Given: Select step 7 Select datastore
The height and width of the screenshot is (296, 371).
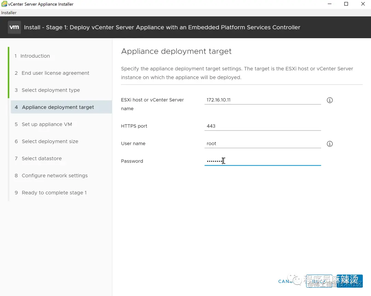Looking at the screenshot, I should click(x=38, y=158).
